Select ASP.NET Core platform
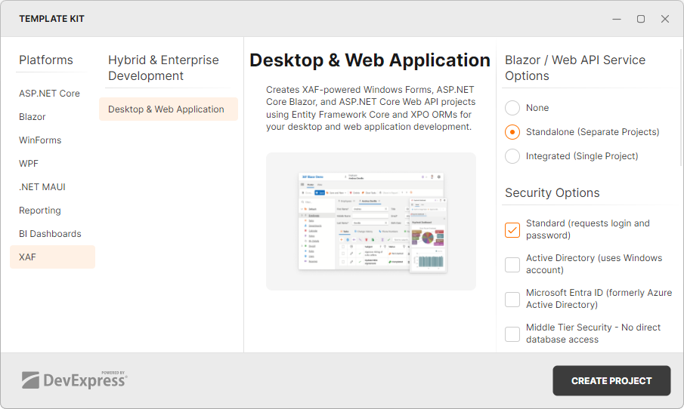This screenshot has width=684, height=409. [49, 94]
